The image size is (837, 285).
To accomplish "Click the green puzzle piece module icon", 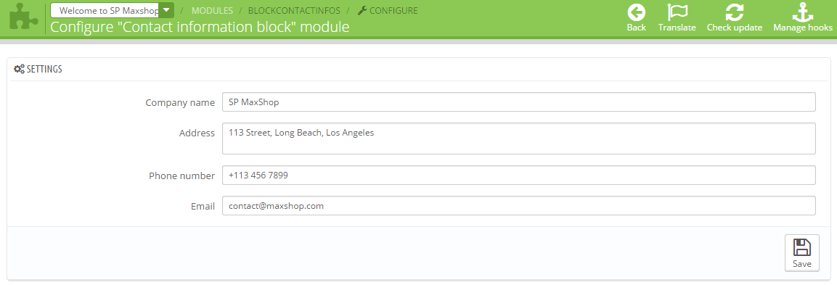I will pyautogui.click(x=24, y=17).
